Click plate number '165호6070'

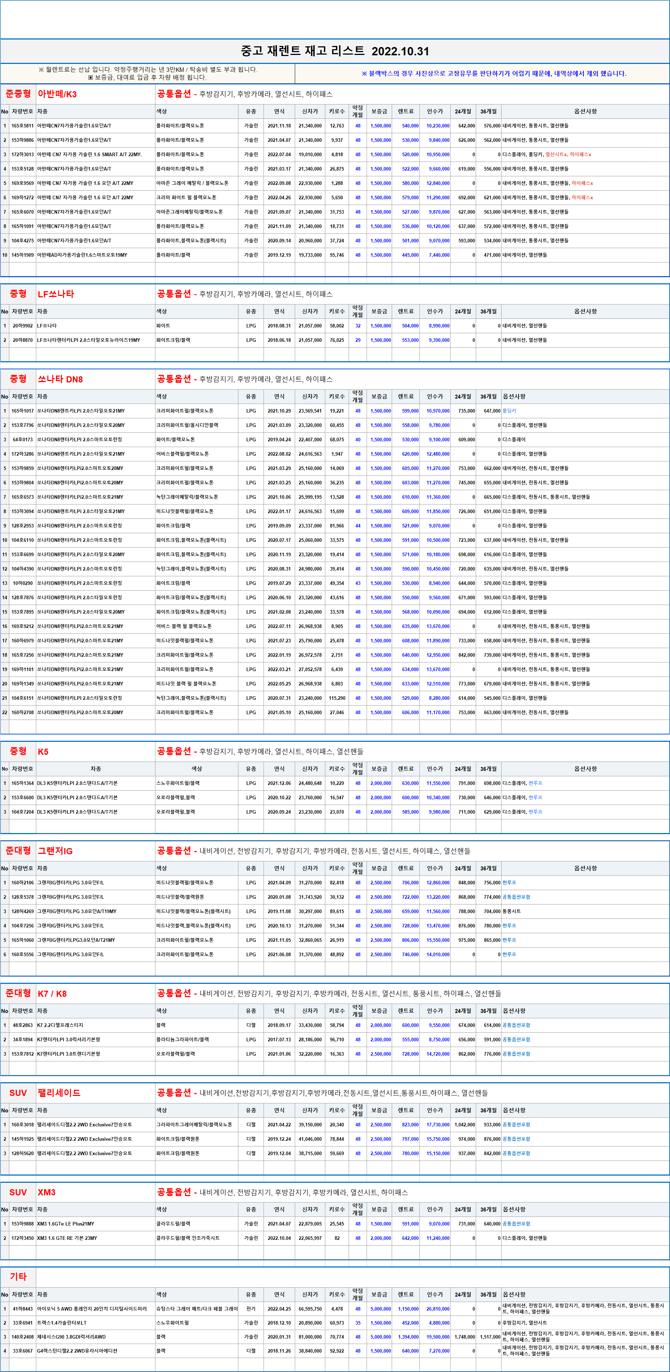tap(22, 213)
